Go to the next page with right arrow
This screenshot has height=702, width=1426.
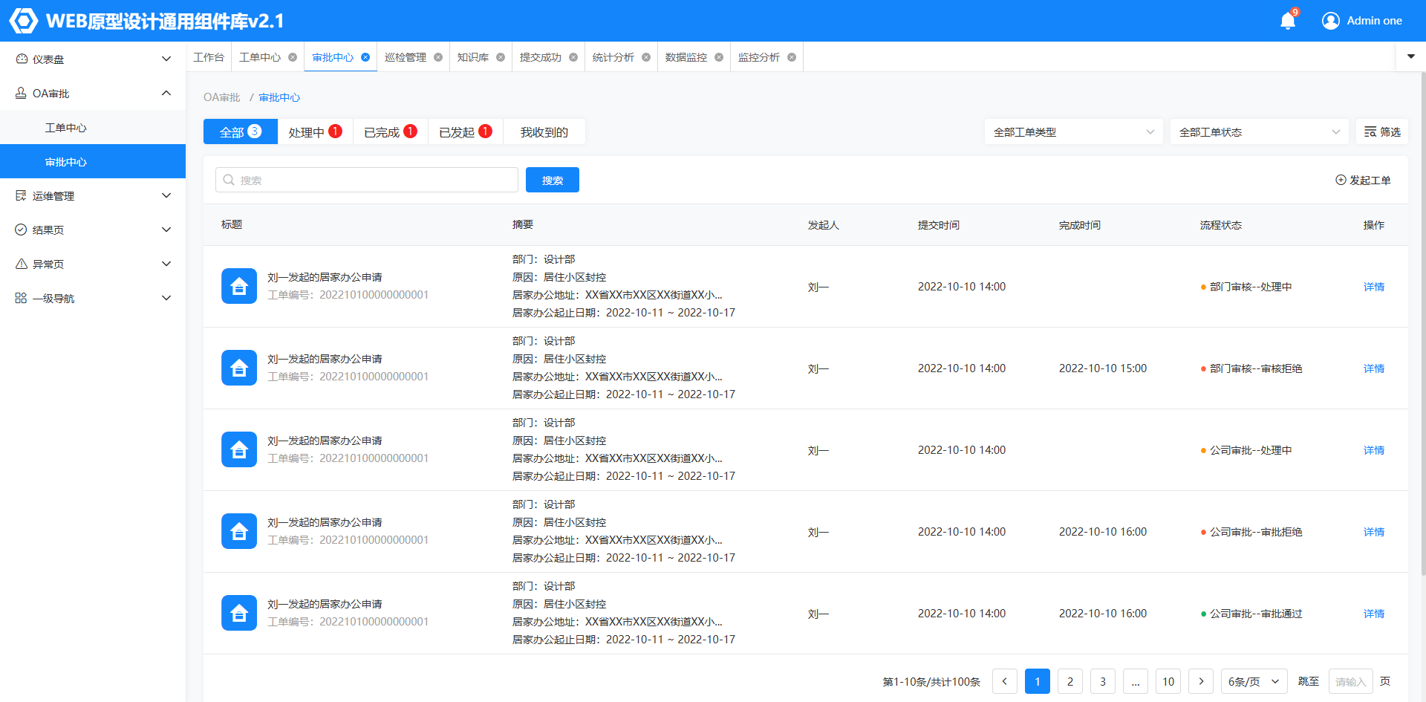[x=1201, y=681]
